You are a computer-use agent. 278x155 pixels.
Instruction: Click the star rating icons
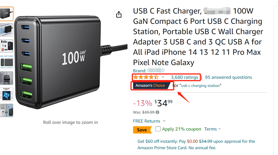146,77
